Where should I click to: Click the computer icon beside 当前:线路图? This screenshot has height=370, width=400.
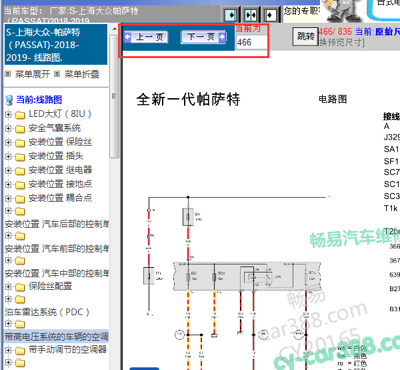(x=9, y=100)
